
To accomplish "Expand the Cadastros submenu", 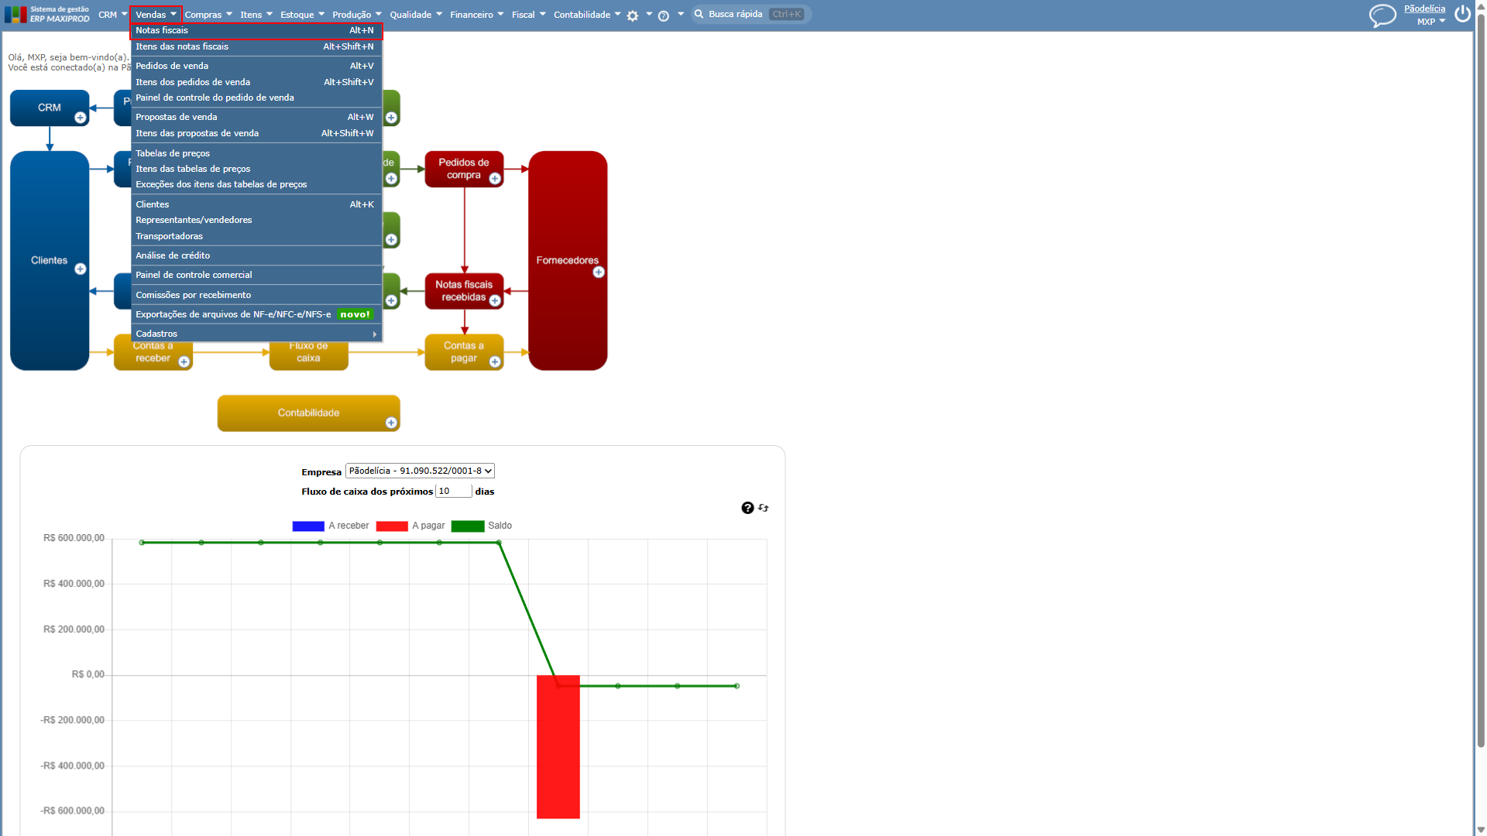I will (x=256, y=334).
